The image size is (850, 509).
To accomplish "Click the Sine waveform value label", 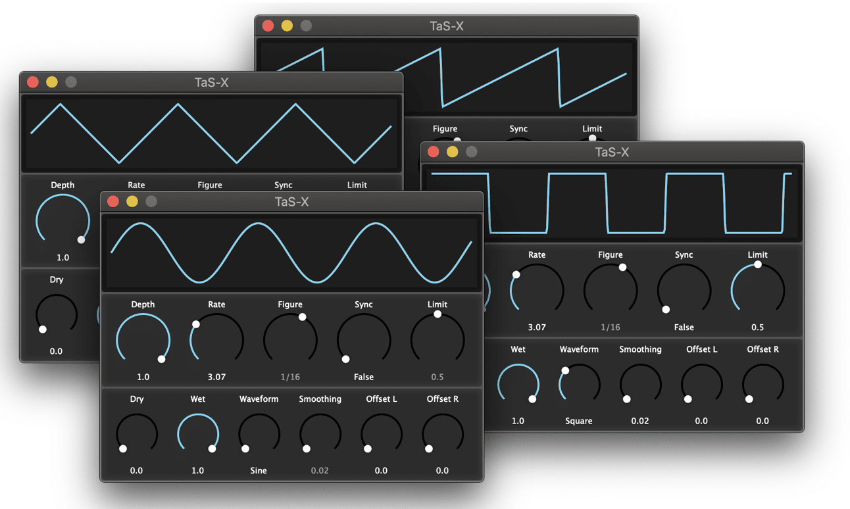I will (259, 470).
